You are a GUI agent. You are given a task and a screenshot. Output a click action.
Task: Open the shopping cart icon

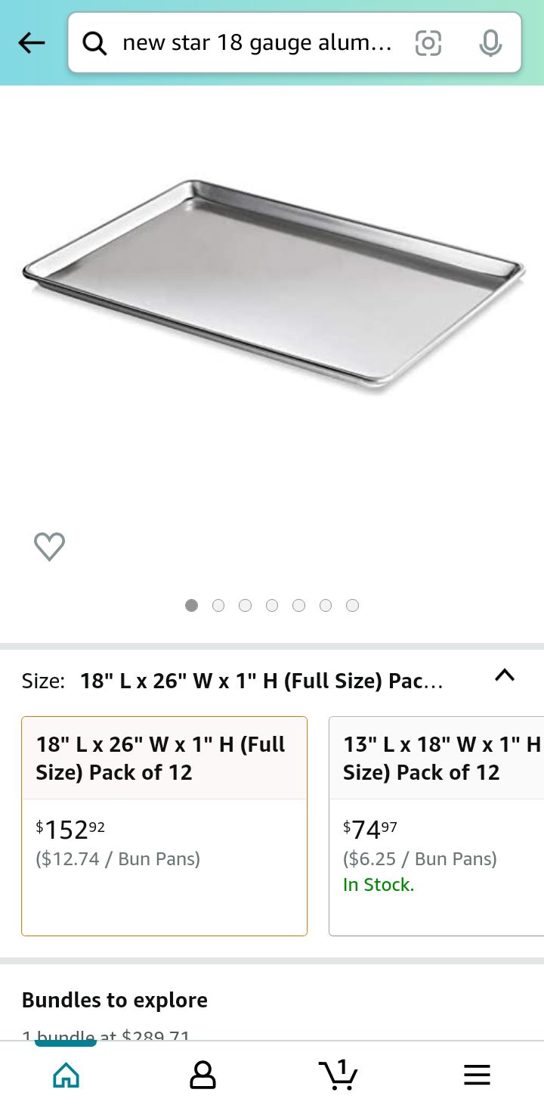[338, 1074]
